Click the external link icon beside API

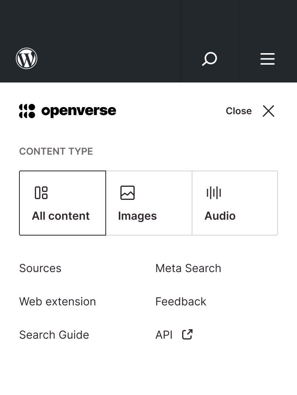[x=187, y=334]
